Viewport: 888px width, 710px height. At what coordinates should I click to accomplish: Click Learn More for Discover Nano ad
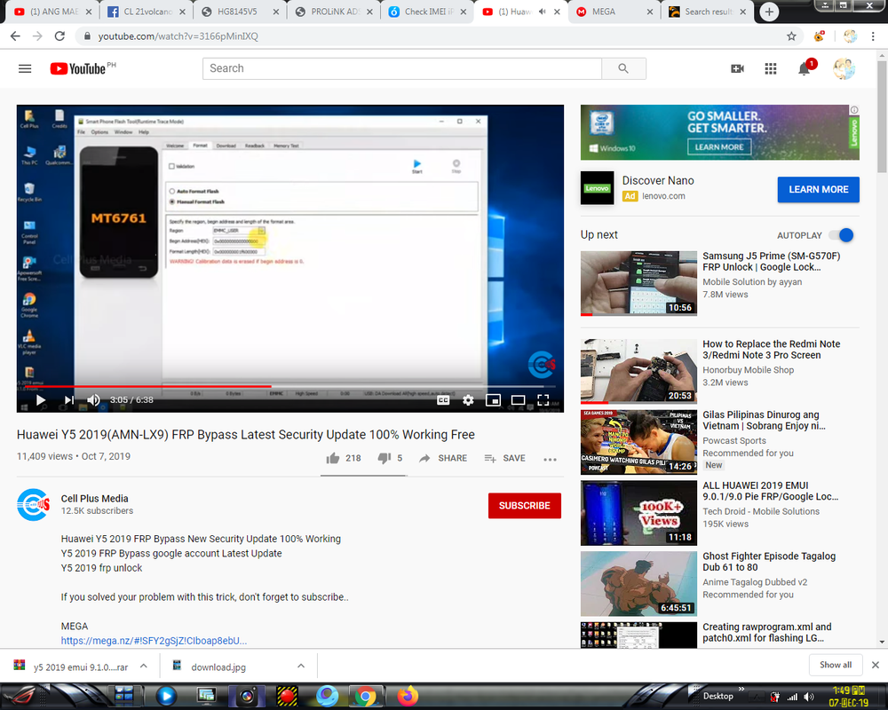[x=819, y=189]
